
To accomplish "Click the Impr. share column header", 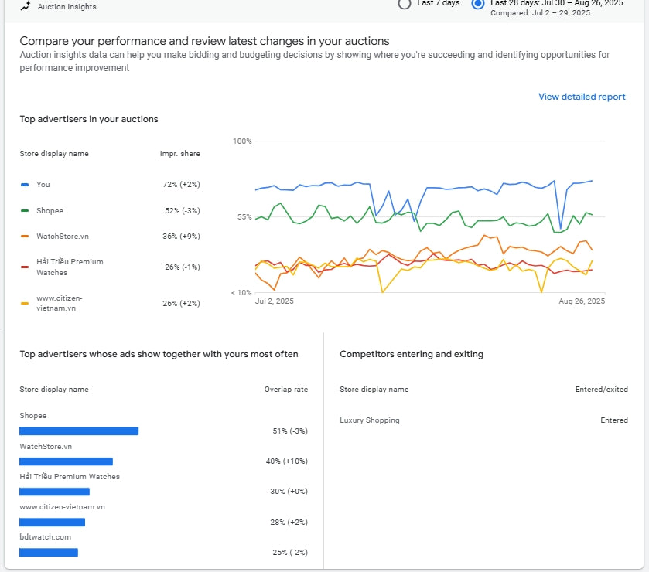I will tap(180, 154).
